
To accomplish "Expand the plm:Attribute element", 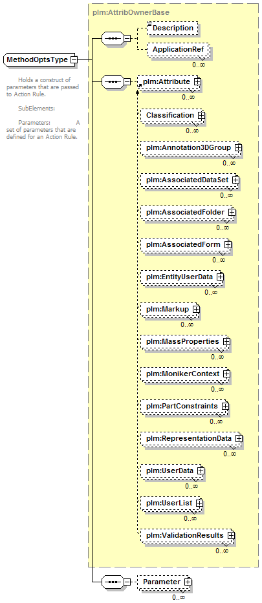I will pos(198,81).
